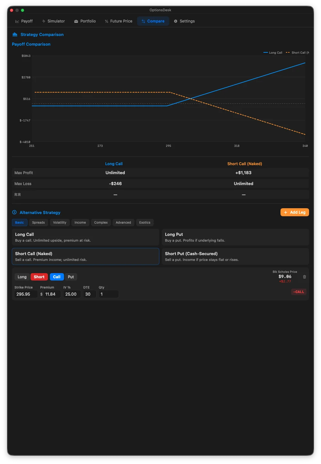This screenshot has width=321, height=464.
Task: Click the Long Call legend entry
Action: pyautogui.click(x=273, y=53)
